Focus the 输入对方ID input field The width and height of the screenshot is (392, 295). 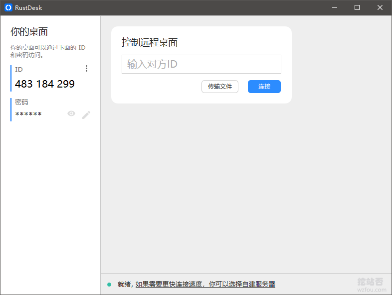pyautogui.click(x=201, y=64)
